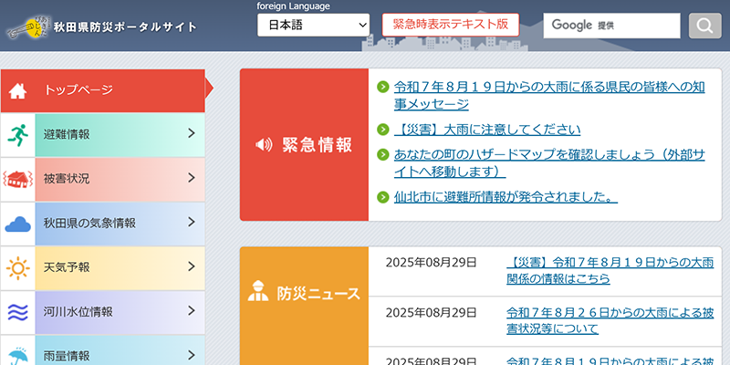Click the 緊急情報 heading text
730x365 pixels.
(x=317, y=145)
